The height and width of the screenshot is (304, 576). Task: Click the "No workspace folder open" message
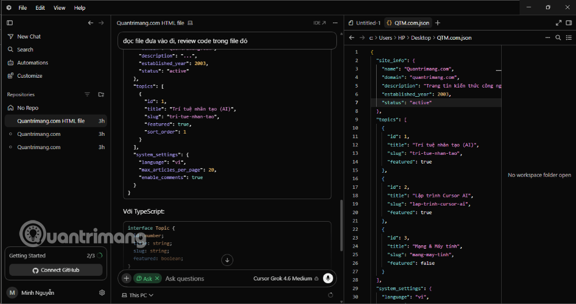point(539,175)
